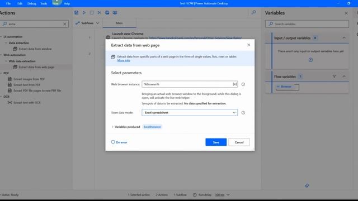Click the Save flow toolbar icon
The width and height of the screenshot is (358, 201).
(x=77, y=12)
